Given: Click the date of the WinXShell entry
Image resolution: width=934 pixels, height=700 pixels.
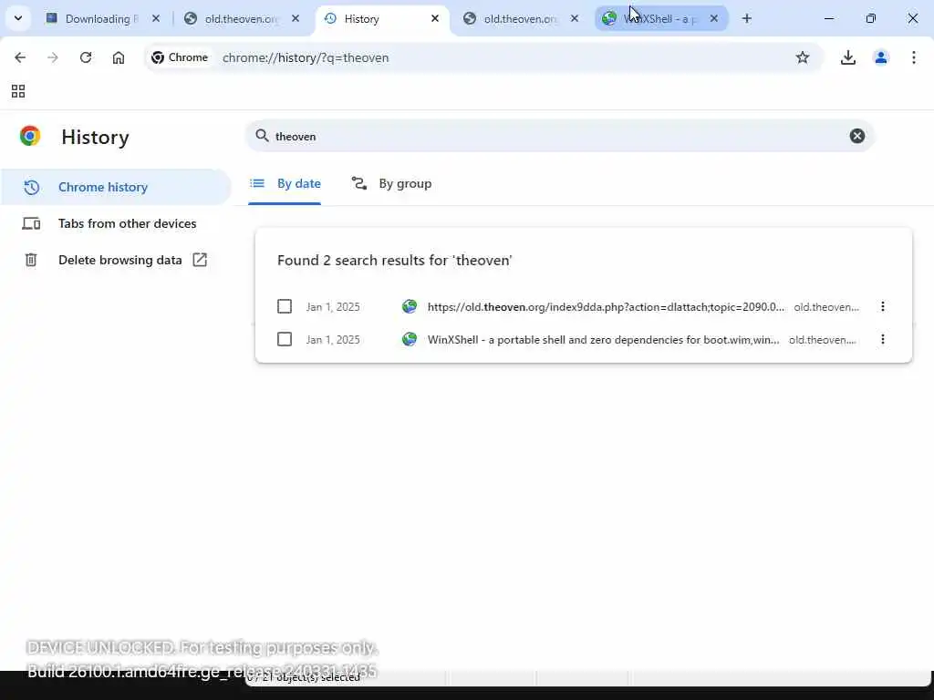Looking at the screenshot, I should click(x=333, y=340).
